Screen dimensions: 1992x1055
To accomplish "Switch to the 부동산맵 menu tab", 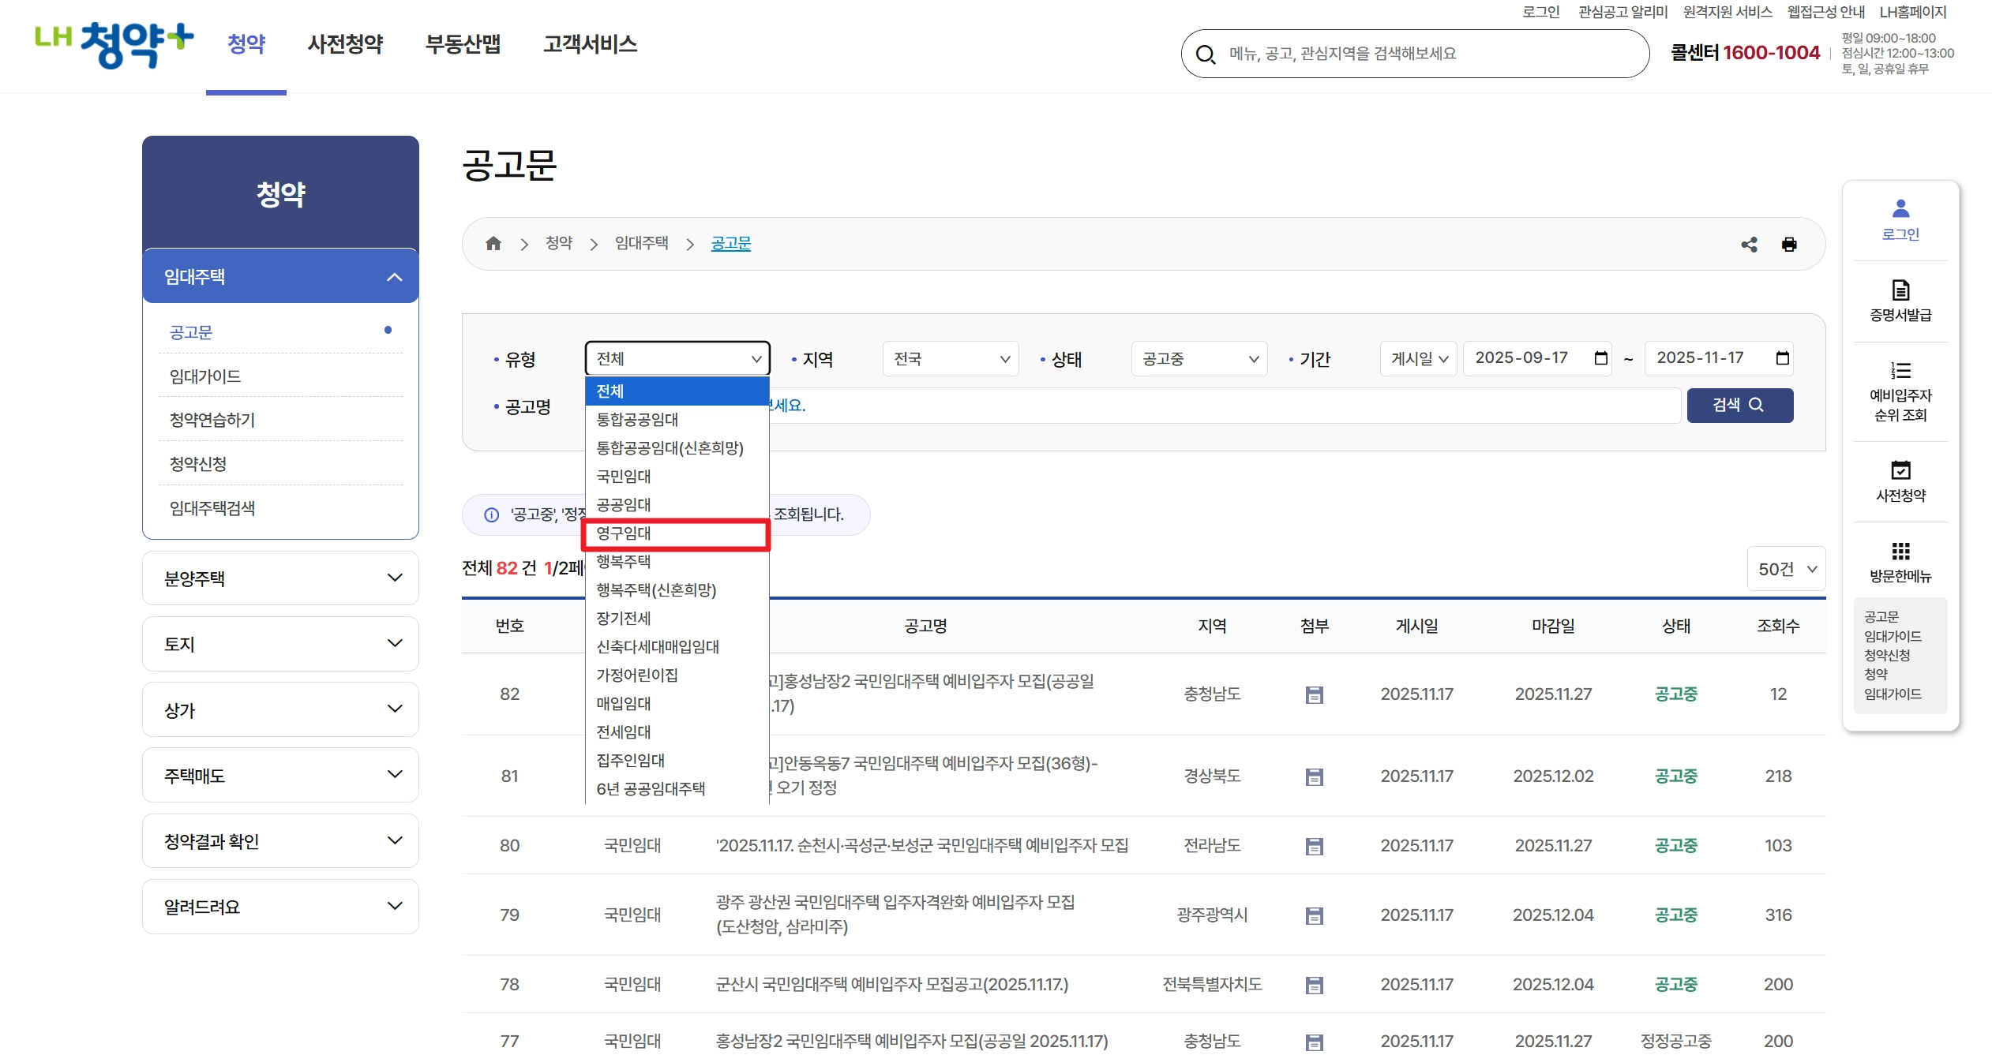I will point(462,45).
